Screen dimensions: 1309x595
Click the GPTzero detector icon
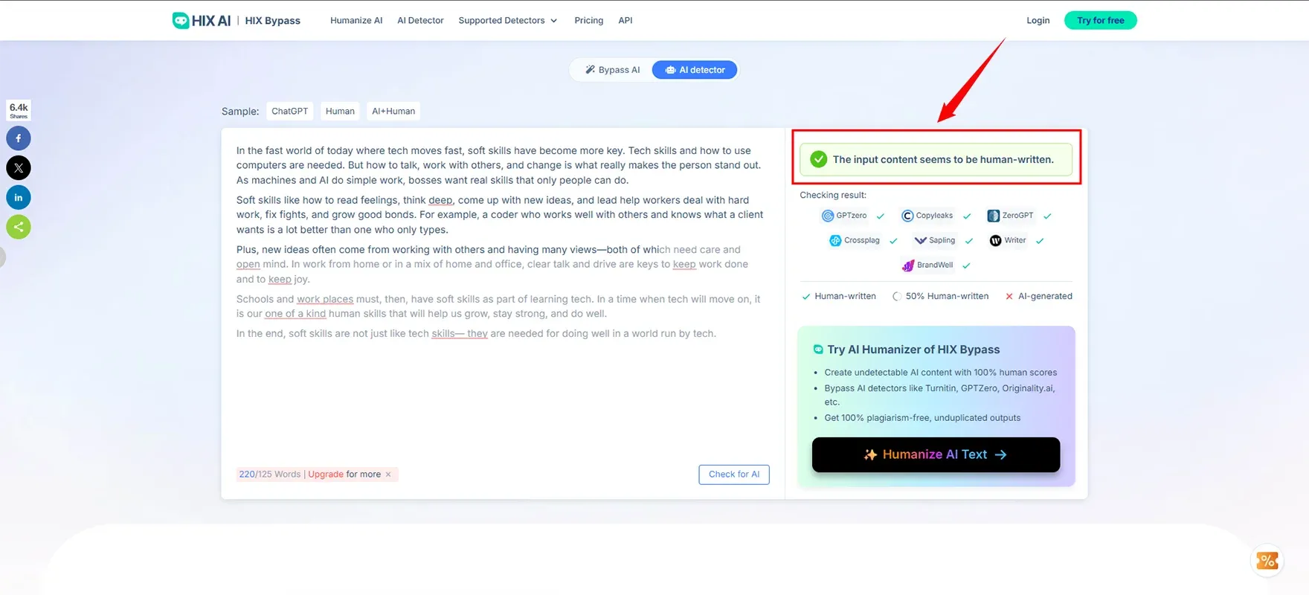click(x=828, y=216)
